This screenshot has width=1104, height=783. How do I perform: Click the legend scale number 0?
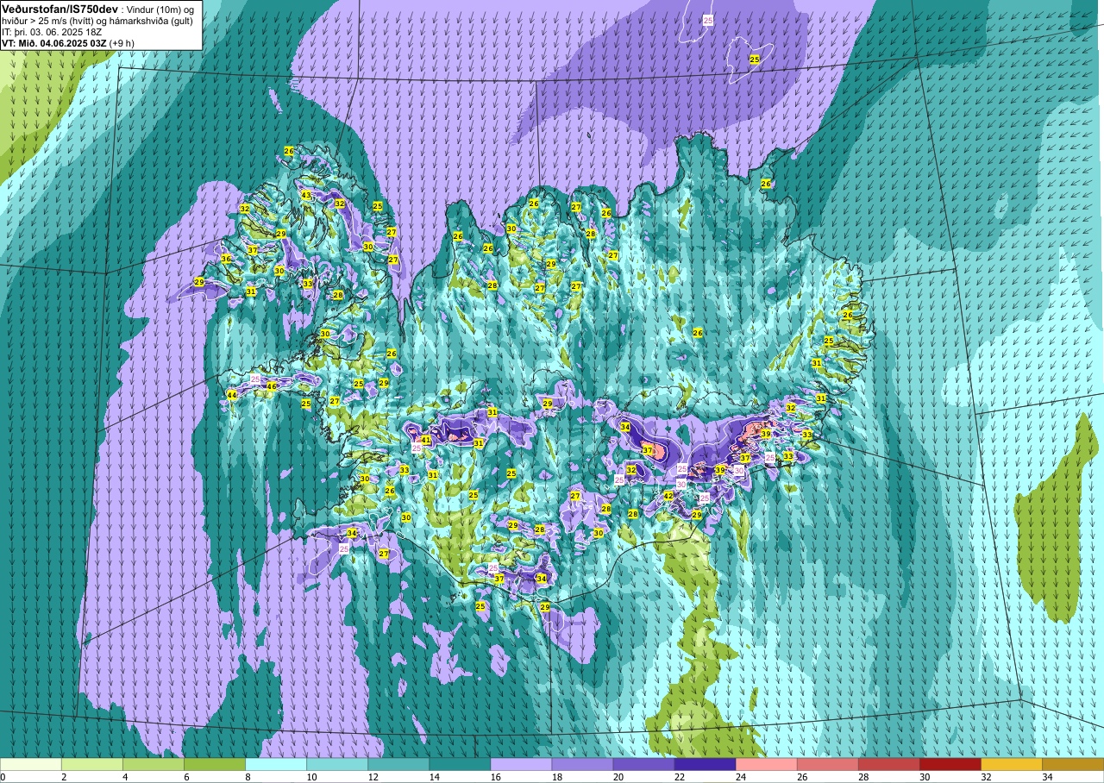(x=3, y=777)
